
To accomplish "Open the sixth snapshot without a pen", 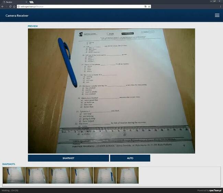I will pyautogui.click(x=127, y=175).
